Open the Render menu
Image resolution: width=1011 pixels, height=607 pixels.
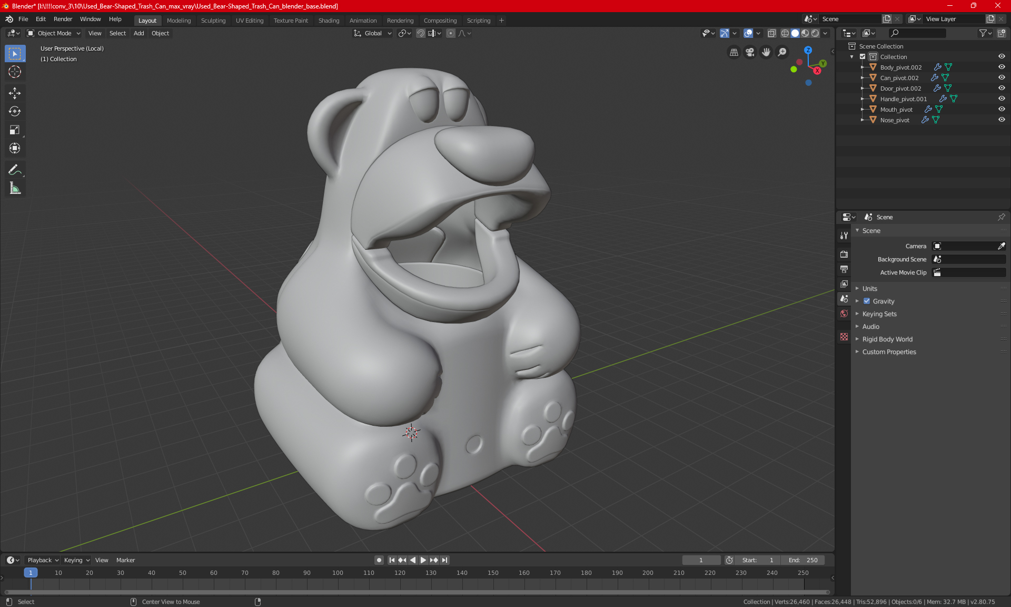pyautogui.click(x=63, y=19)
